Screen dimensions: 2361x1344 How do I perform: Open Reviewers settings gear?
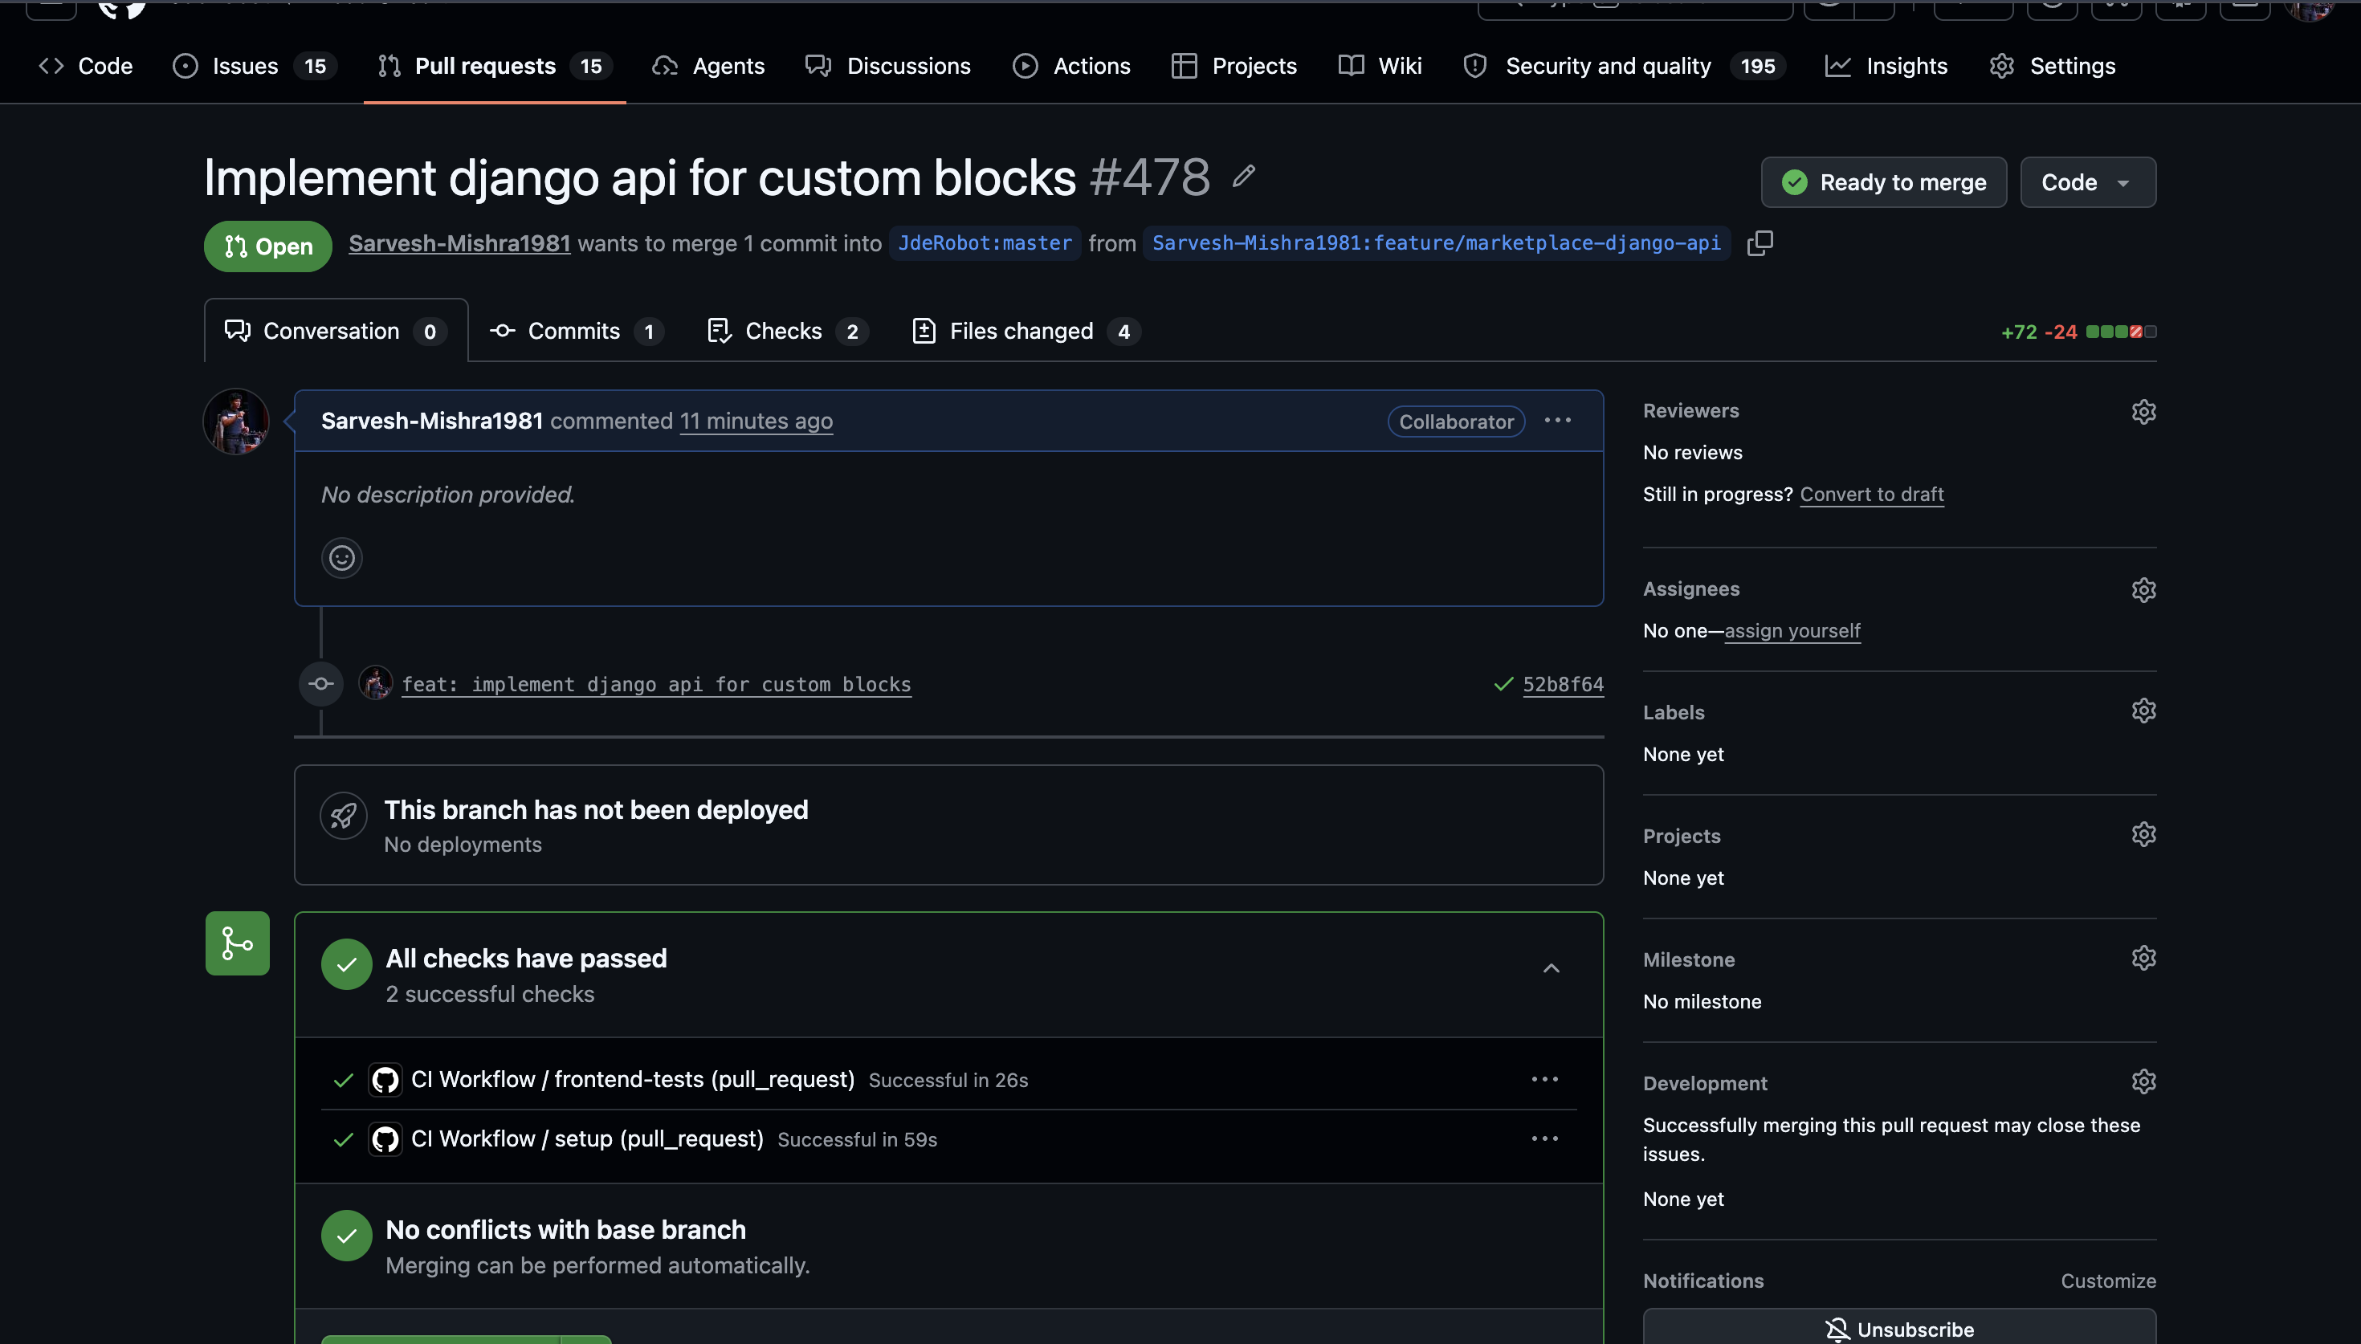pos(2143,412)
